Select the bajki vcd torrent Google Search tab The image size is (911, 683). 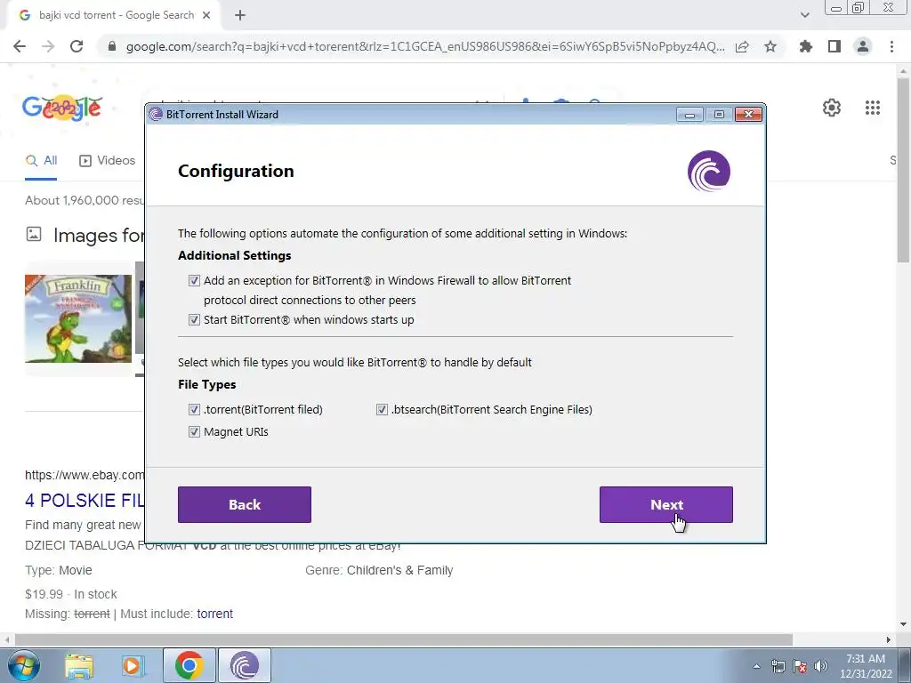click(113, 16)
